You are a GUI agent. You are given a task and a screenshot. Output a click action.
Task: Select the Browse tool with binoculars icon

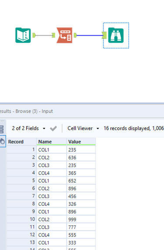[116, 35]
